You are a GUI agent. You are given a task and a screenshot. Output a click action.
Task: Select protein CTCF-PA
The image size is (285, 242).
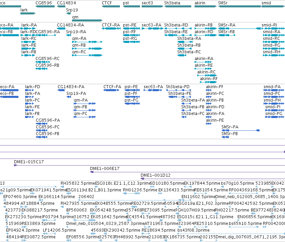[112, 87]
